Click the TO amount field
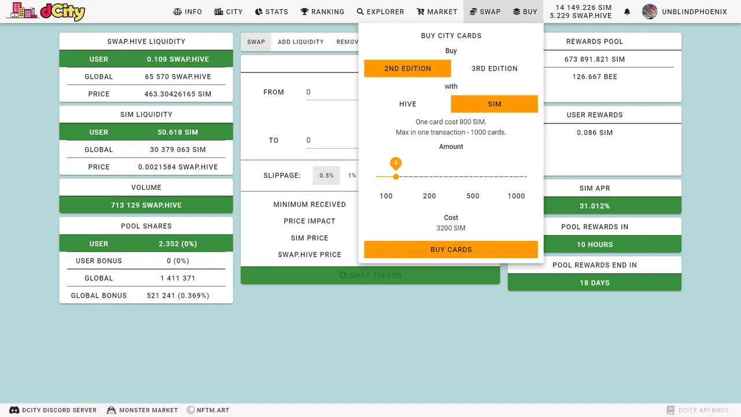The image size is (741, 417). point(332,140)
